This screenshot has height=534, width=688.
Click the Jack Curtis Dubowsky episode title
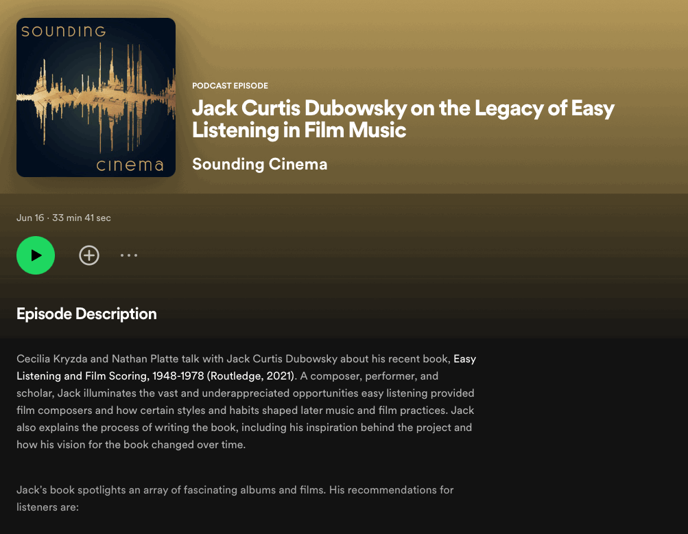tap(403, 119)
